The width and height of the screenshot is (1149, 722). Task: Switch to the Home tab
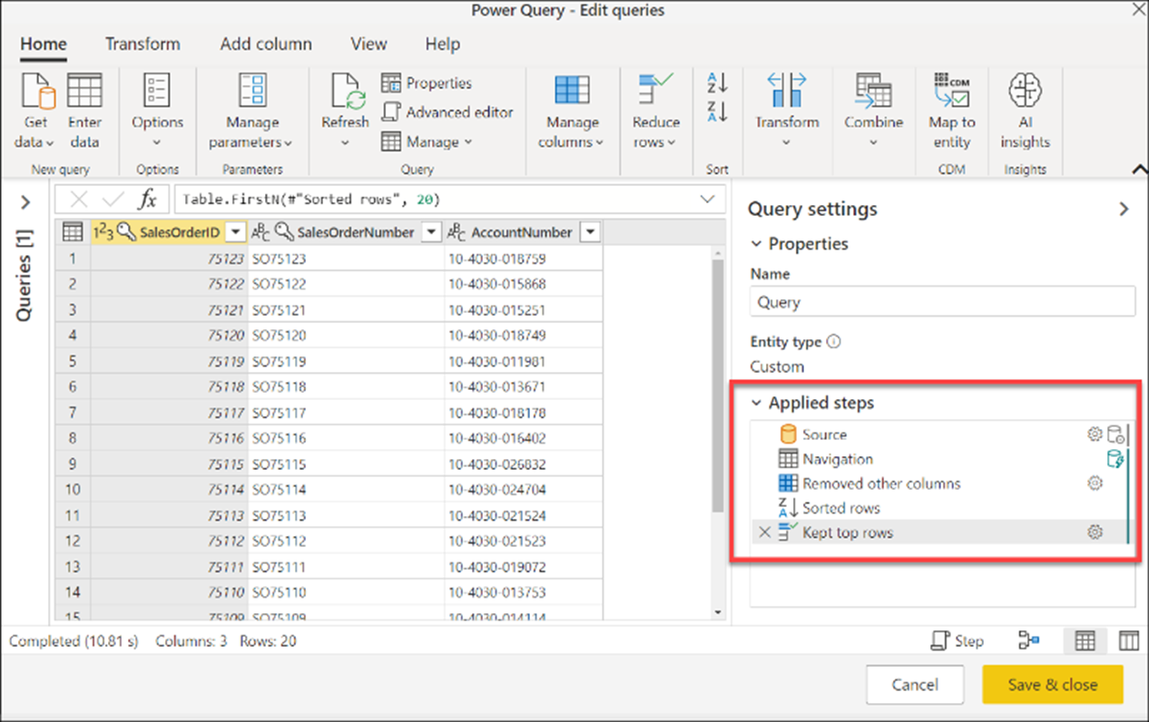pos(44,44)
